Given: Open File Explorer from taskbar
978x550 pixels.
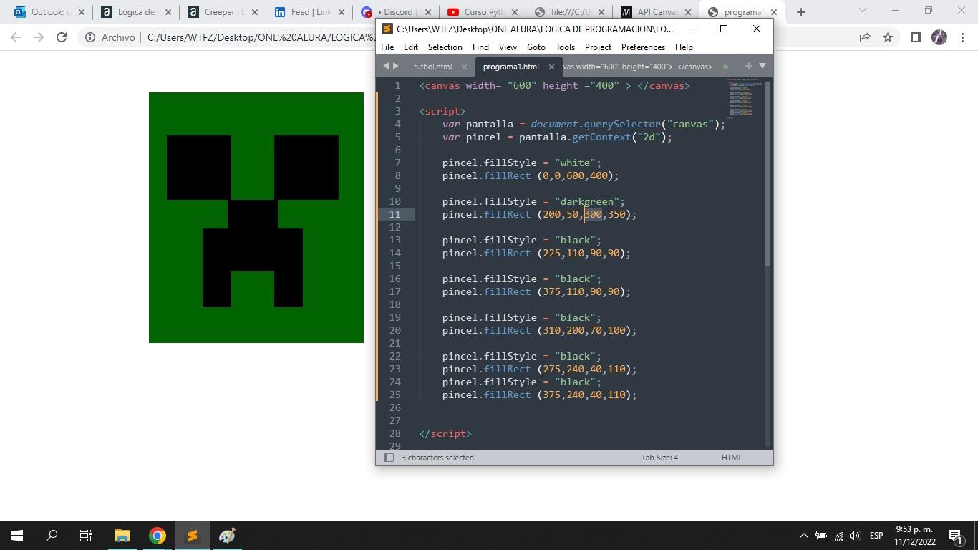Looking at the screenshot, I should (x=122, y=536).
